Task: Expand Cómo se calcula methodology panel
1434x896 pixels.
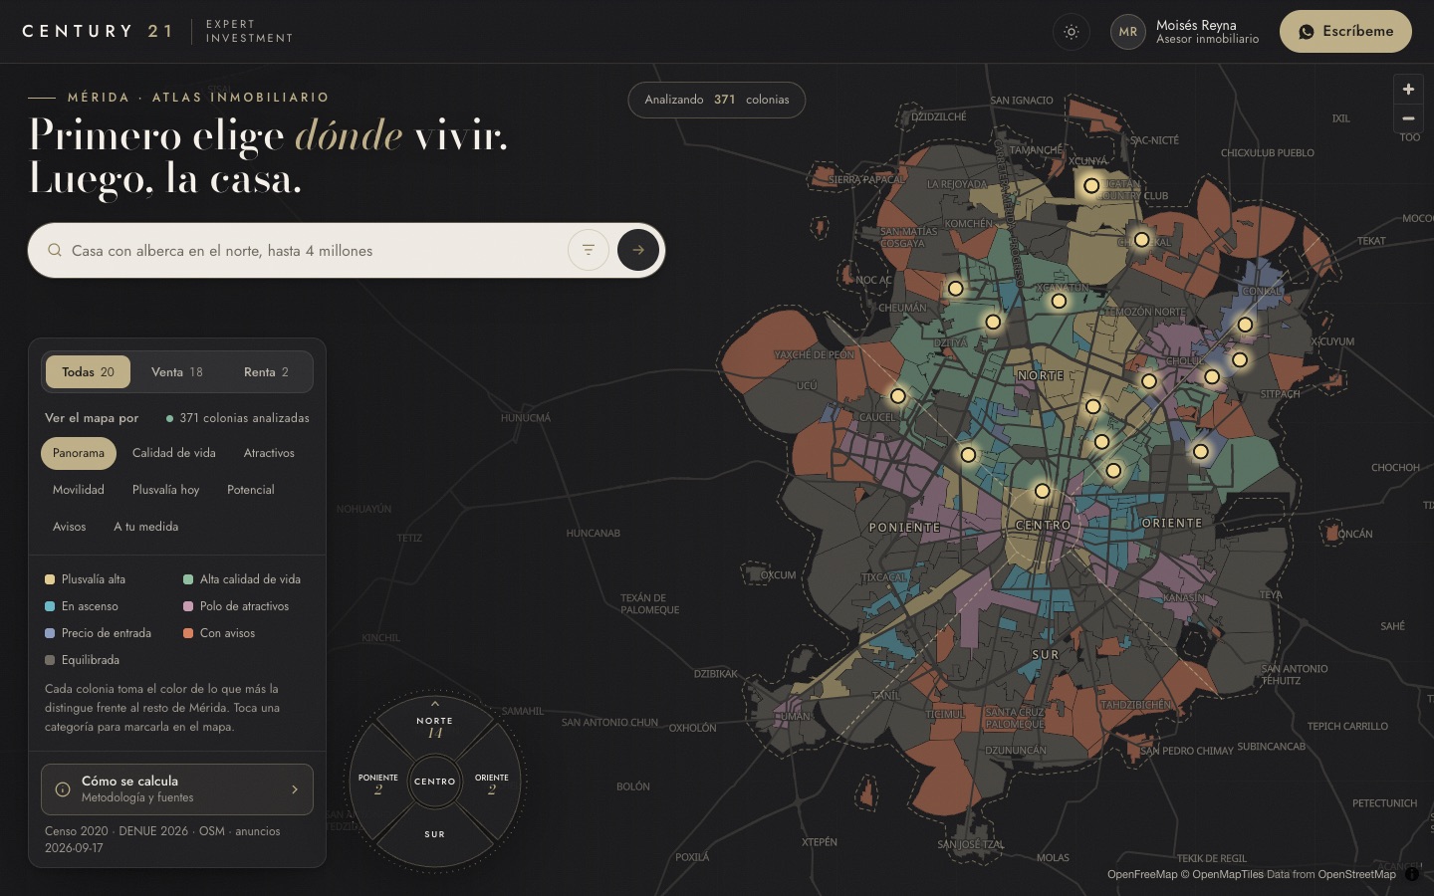Action: (x=177, y=788)
